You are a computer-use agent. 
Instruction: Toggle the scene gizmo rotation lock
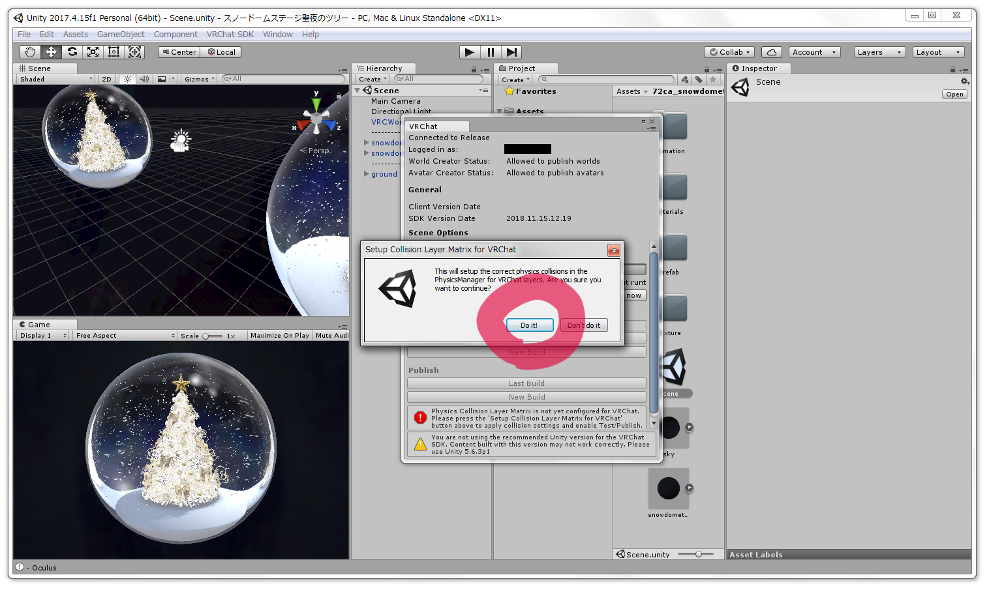click(339, 96)
